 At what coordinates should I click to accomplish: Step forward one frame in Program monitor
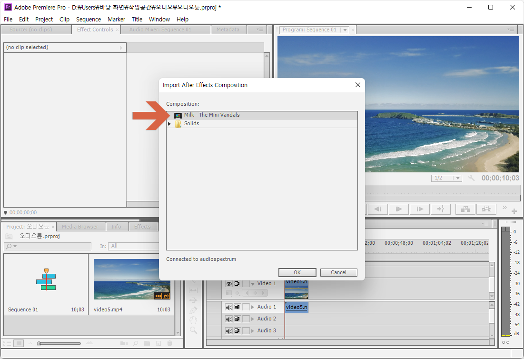point(420,209)
